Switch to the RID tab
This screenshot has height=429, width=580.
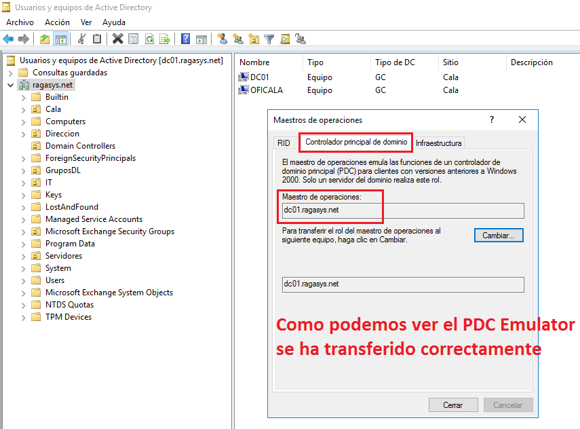284,143
